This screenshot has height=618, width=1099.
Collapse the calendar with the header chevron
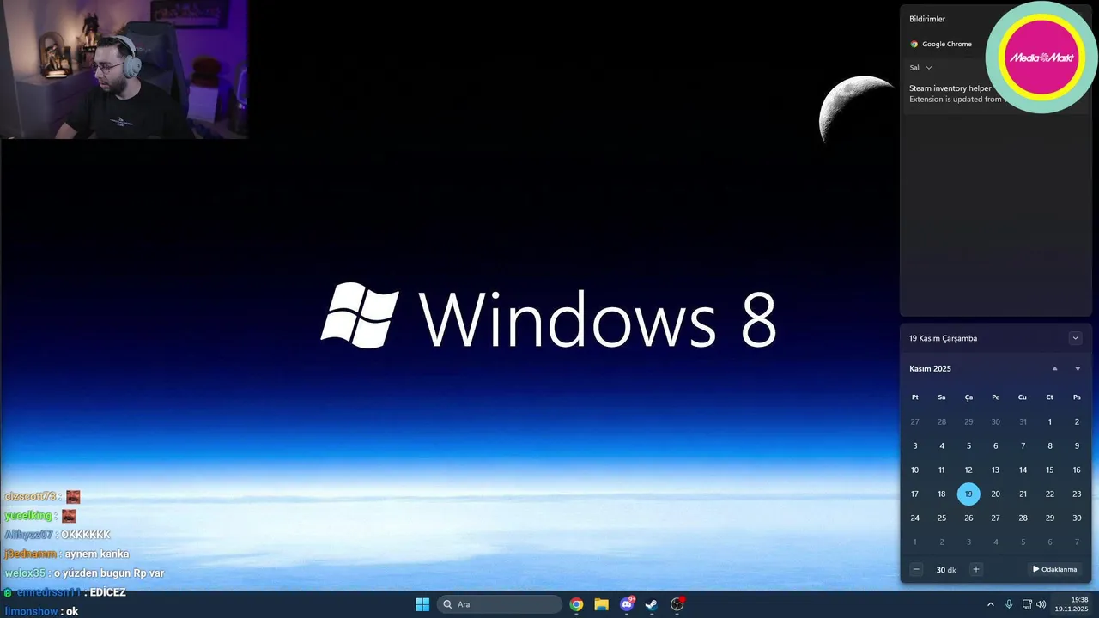tap(1075, 338)
